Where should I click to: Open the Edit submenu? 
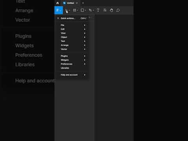[72, 29]
